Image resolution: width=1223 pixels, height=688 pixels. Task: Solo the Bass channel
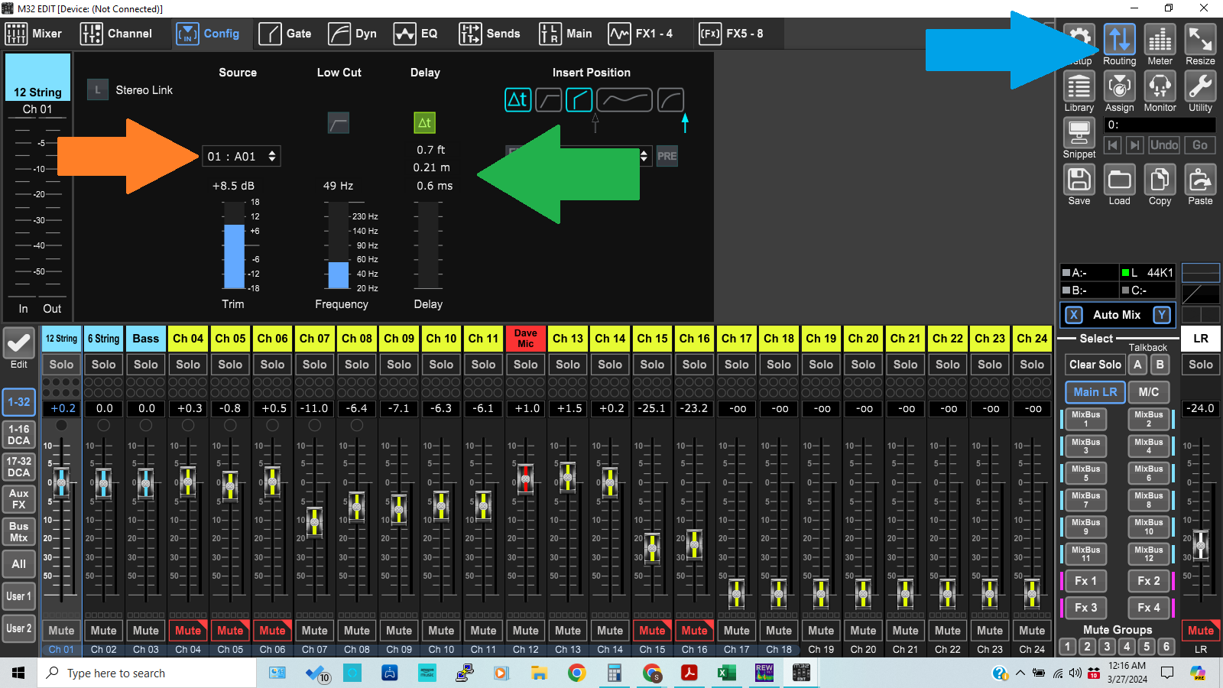pyautogui.click(x=146, y=365)
